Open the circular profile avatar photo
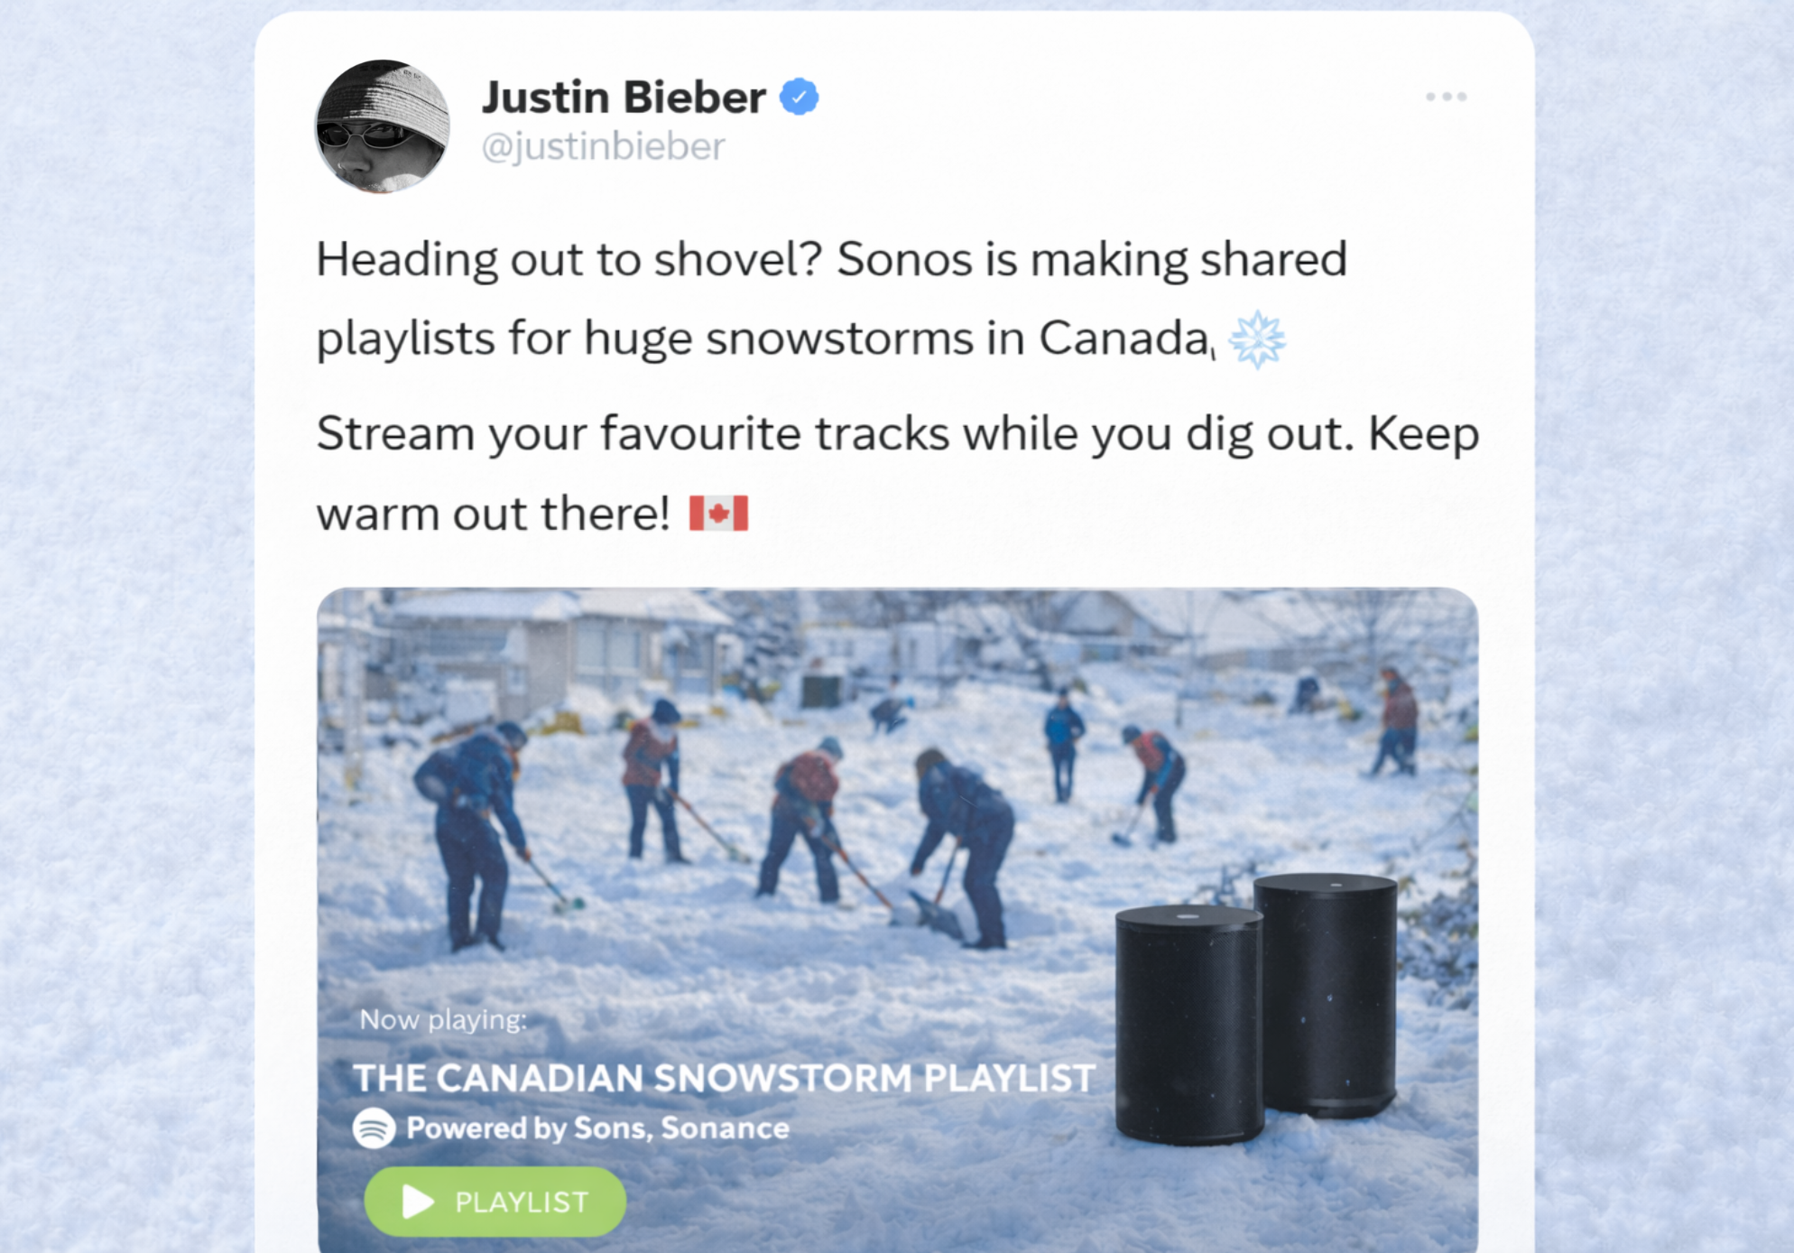Screen dimensions: 1794x1253 [x=383, y=126]
